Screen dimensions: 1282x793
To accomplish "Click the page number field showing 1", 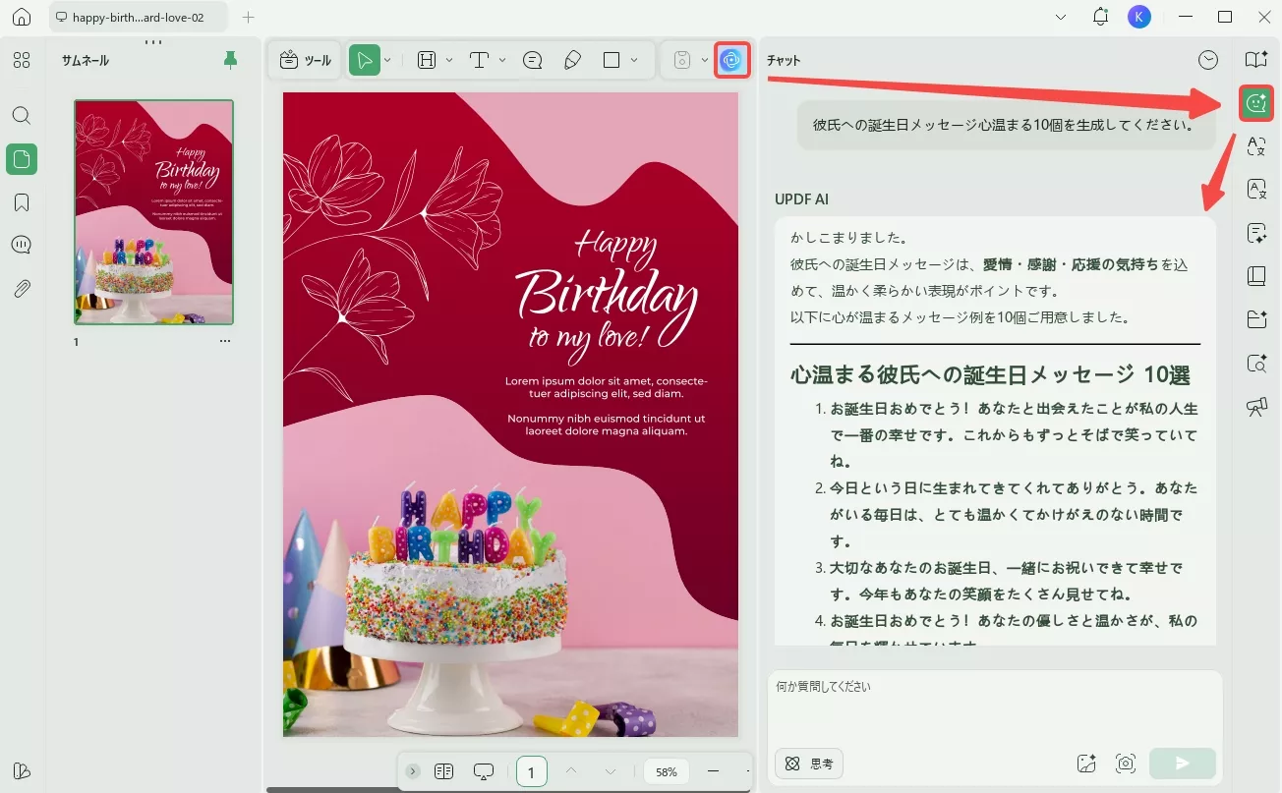I will click(531, 771).
